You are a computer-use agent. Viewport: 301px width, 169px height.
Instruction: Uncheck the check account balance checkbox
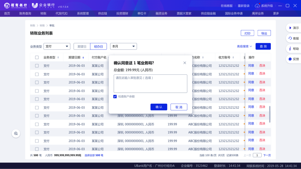(115, 97)
